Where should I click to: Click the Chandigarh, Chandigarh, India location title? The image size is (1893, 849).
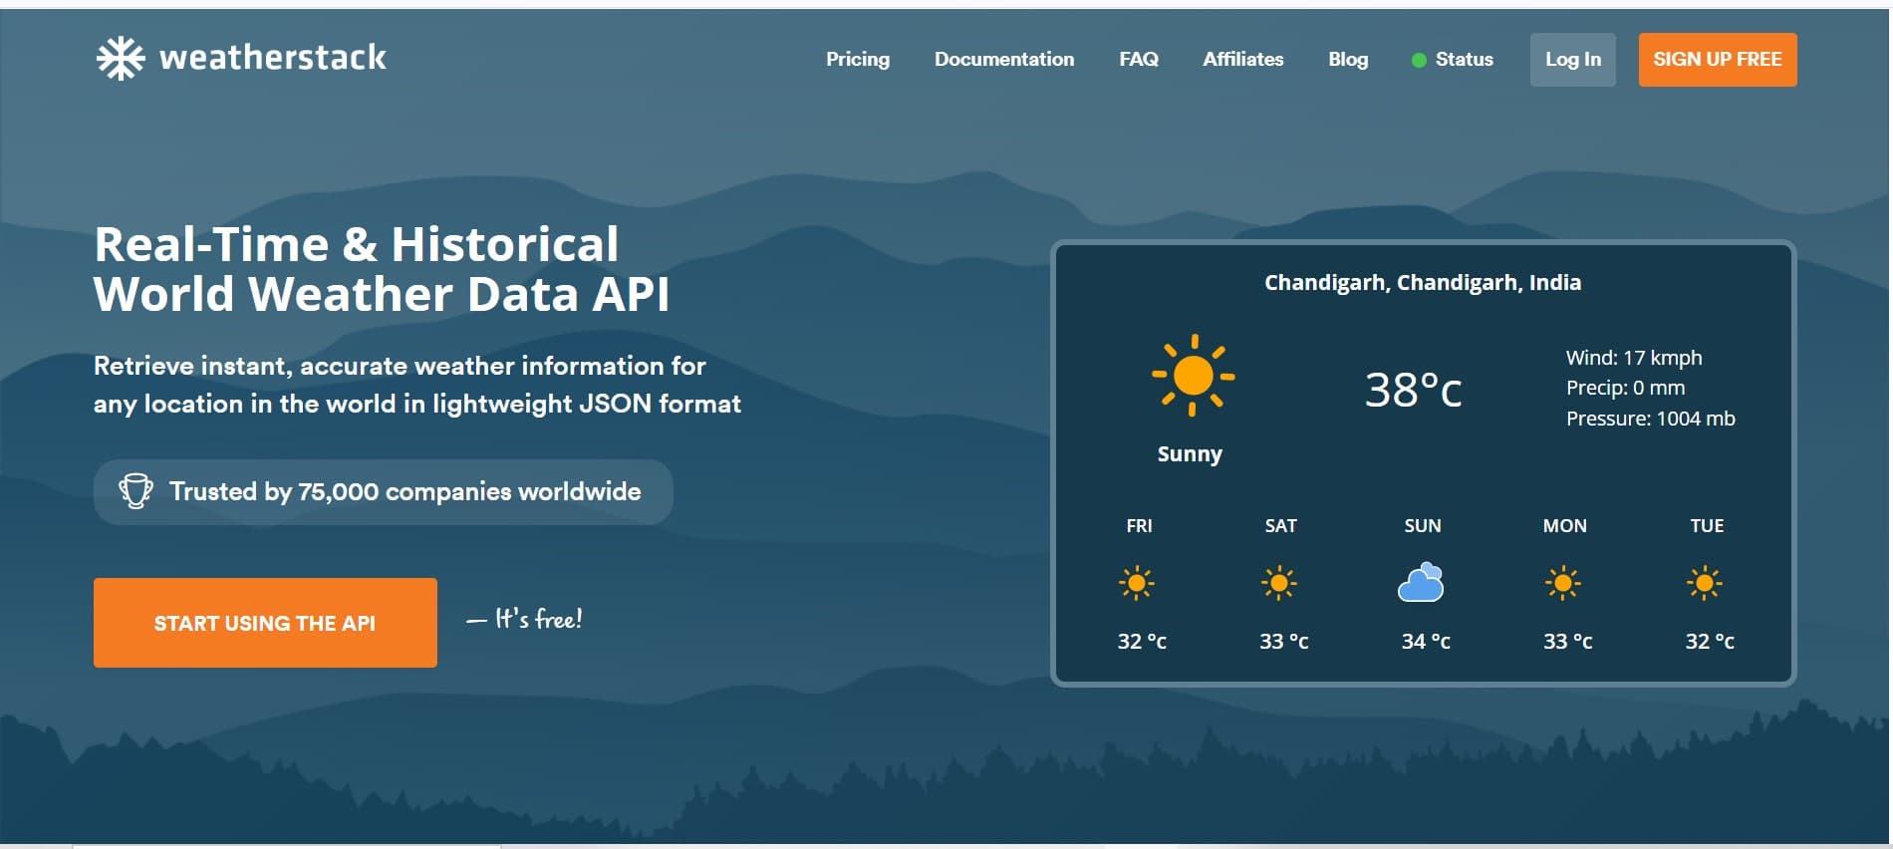click(x=1423, y=283)
